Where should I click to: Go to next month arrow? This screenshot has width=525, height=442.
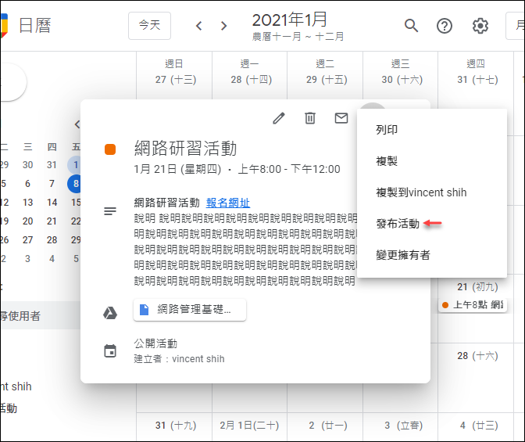point(224,26)
